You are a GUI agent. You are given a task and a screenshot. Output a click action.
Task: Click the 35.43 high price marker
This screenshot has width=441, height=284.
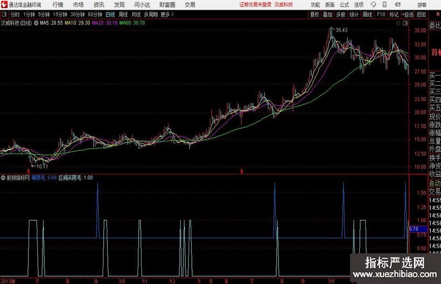tap(342, 30)
